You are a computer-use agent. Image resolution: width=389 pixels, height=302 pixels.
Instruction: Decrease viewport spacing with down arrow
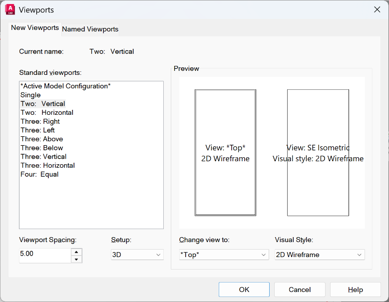click(76, 260)
